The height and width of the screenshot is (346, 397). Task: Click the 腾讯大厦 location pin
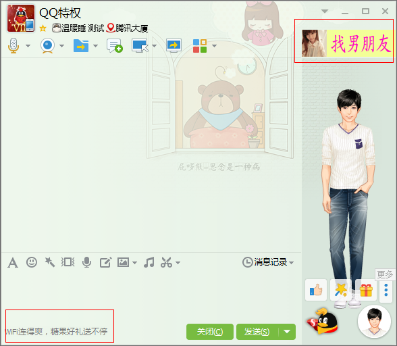[x=111, y=28]
